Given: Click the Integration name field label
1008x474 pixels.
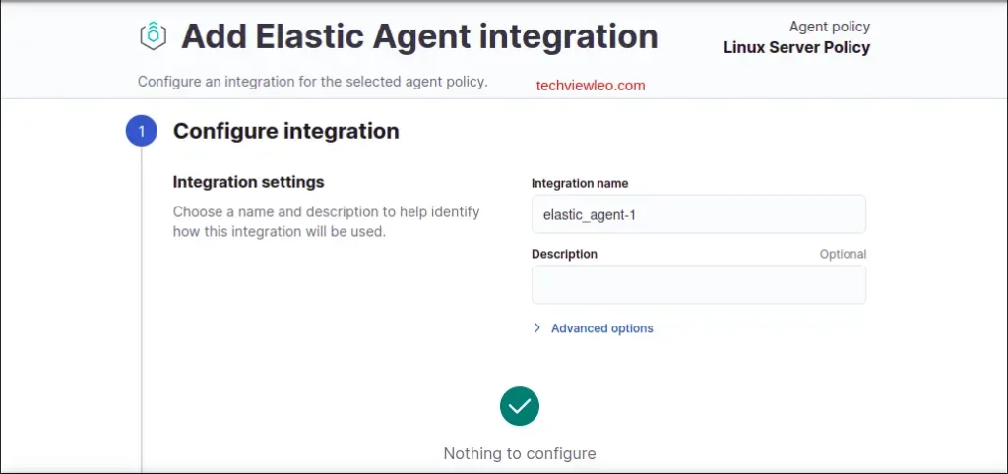Looking at the screenshot, I should coord(580,183).
